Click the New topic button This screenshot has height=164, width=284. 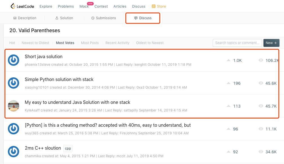271,43
